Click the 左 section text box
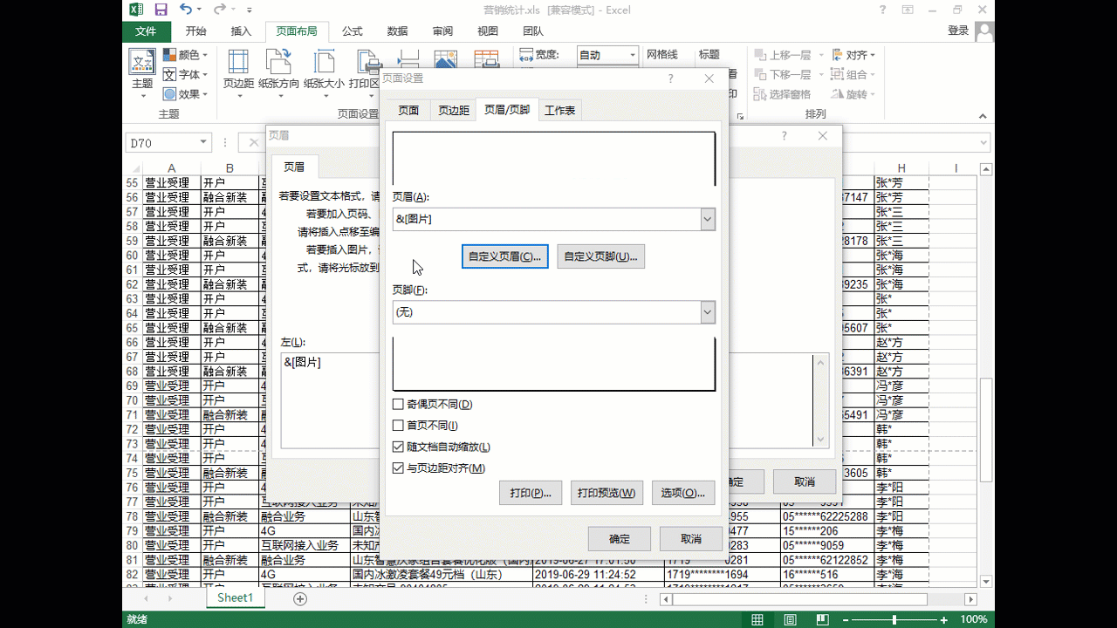The image size is (1117, 628). tap(331, 401)
